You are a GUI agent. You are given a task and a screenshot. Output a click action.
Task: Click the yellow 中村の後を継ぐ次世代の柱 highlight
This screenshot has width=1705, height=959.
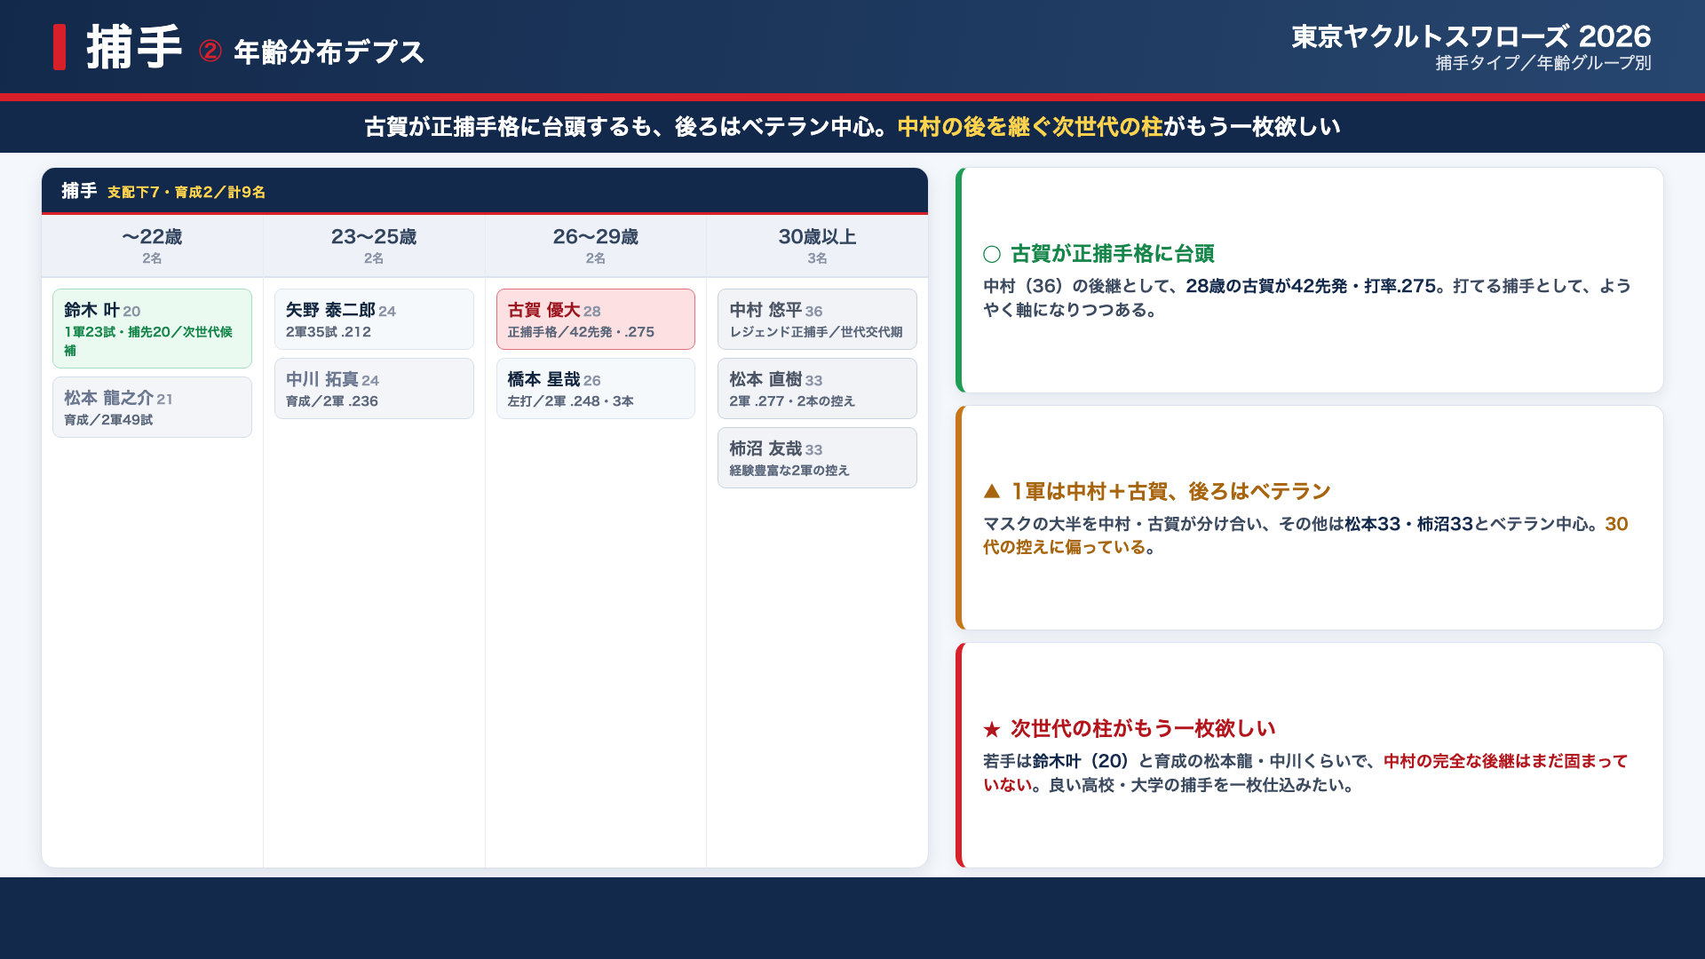(1030, 127)
